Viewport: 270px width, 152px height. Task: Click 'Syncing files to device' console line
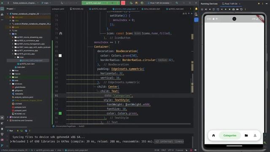(49, 137)
